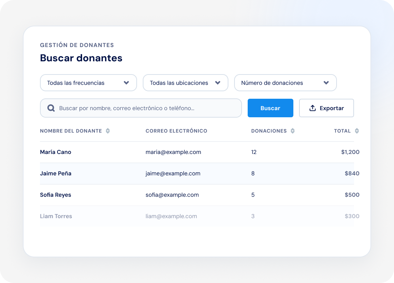Click the Correo Electrónico column header
The image size is (394, 283).
[x=176, y=131]
